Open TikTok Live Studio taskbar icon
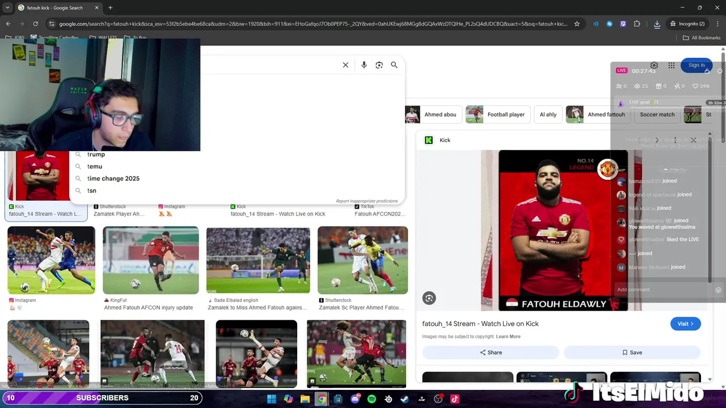 point(455,399)
